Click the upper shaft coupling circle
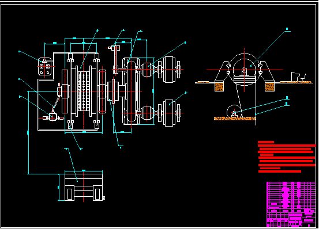The height and width of the screenshot is (229, 319). pyautogui.click(x=147, y=70)
